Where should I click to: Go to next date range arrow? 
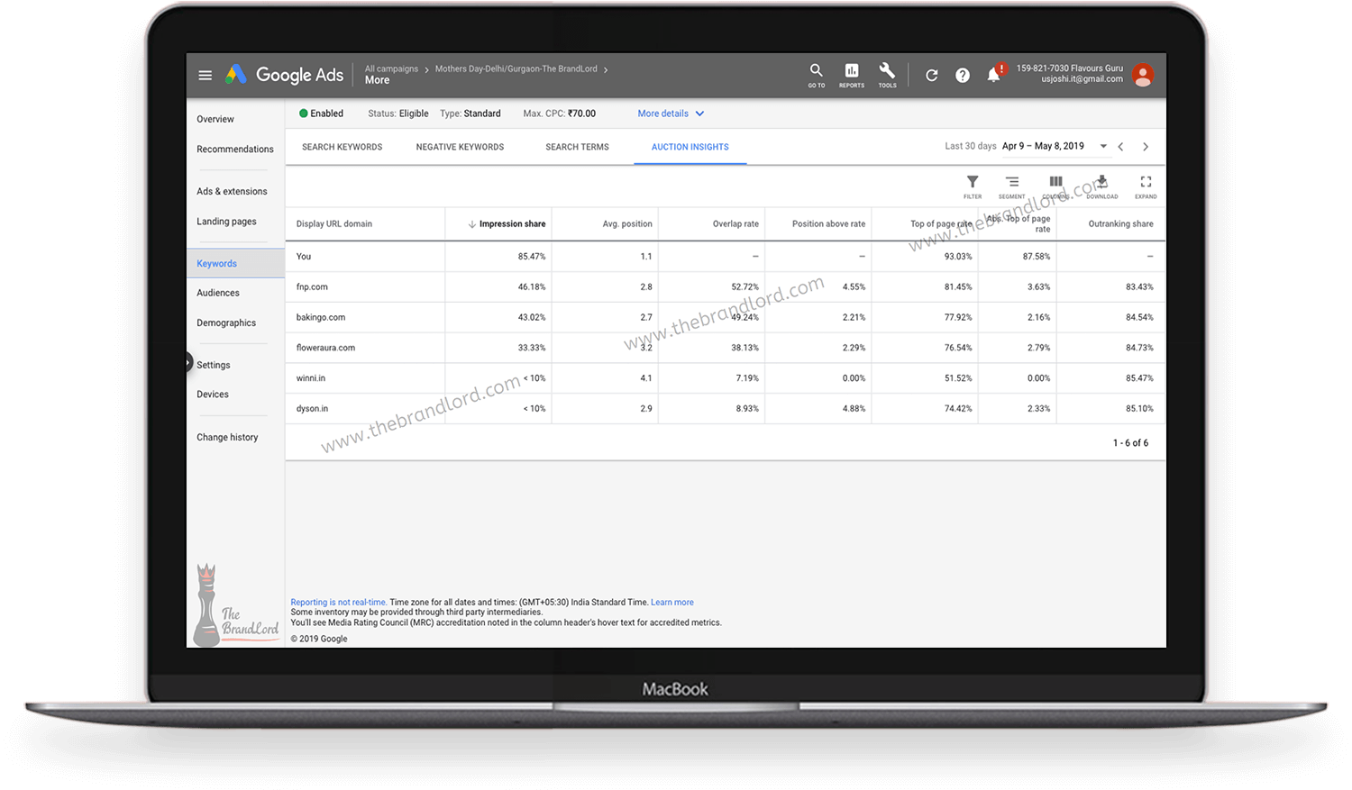click(1146, 147)
